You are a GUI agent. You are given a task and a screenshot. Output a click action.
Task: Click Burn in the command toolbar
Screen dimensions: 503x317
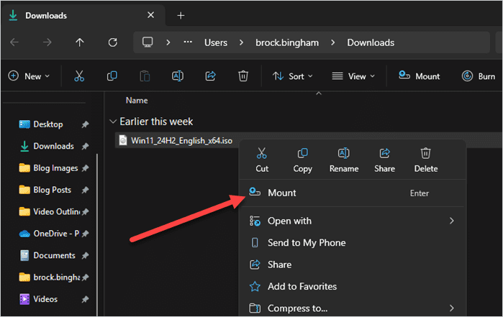tap(479, 76)
